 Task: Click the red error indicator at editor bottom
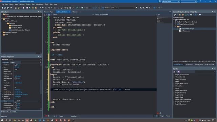tap(158, 113)
